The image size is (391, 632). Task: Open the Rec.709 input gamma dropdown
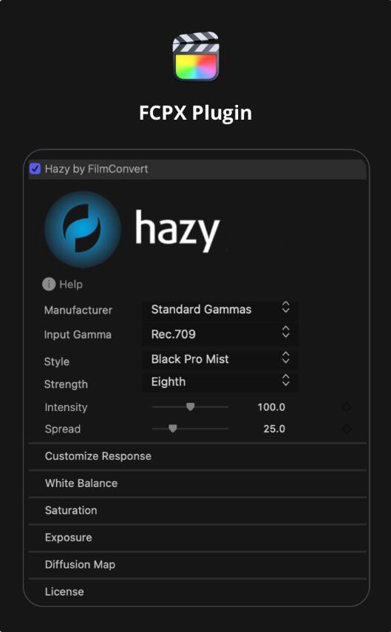(x=220, y=334)
